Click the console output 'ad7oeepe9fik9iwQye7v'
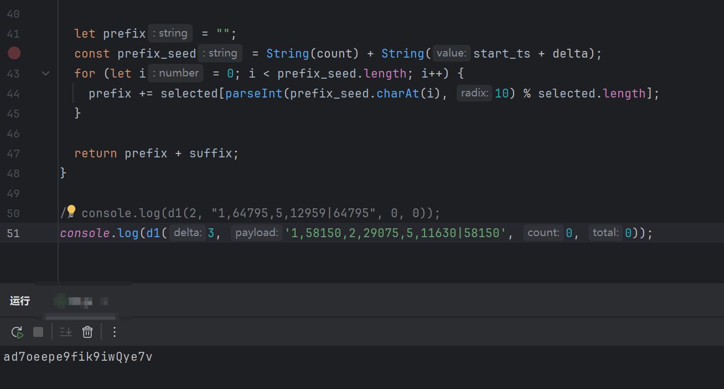 (78, 357)
